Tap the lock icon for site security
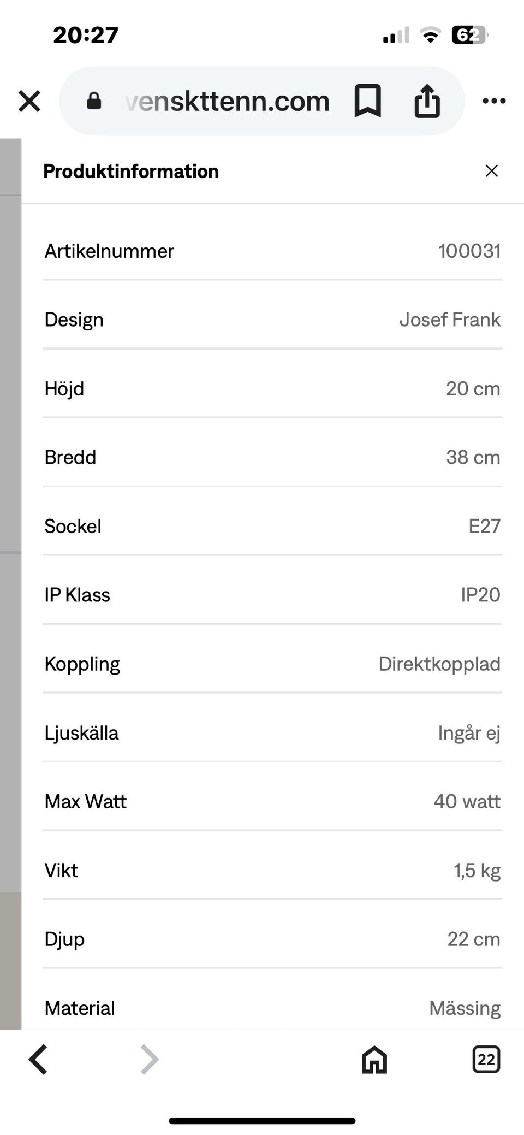The width and height of the screenshot is (524, 1135). point(94,101)
